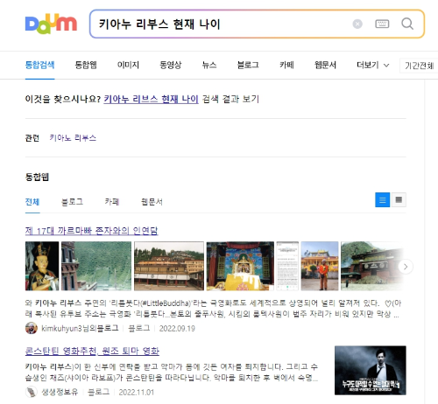The image size is (438, 404).
Task: Go to the 뉴스 tab
Action: pyautogui.click(x=209, y=65)
